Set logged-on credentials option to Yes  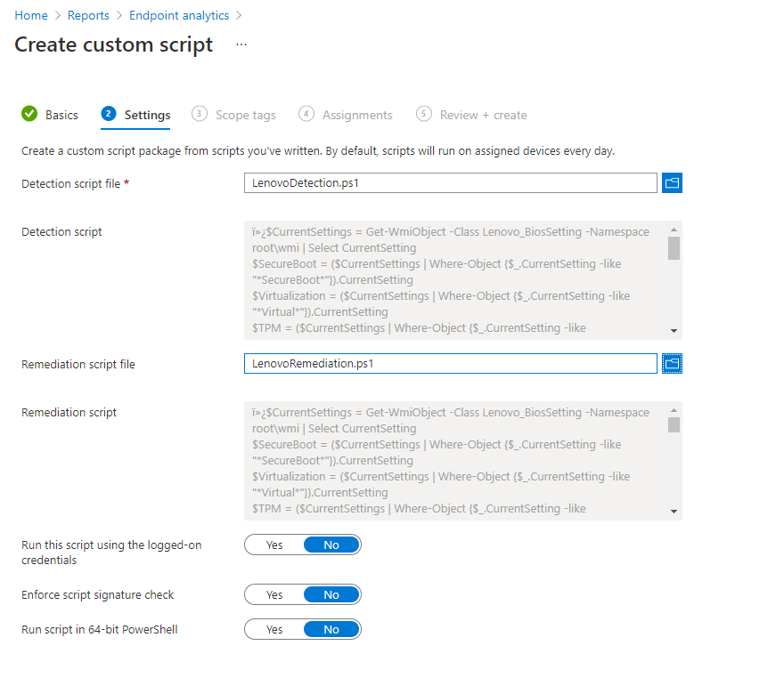click(x=274, y=545)
